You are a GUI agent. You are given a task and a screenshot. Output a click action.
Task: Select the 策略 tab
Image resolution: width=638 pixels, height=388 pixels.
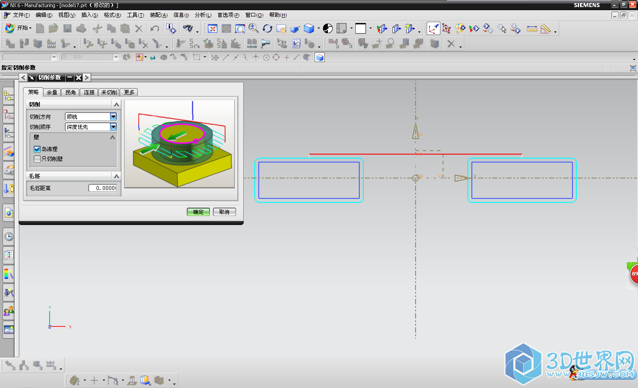[33, 92]
